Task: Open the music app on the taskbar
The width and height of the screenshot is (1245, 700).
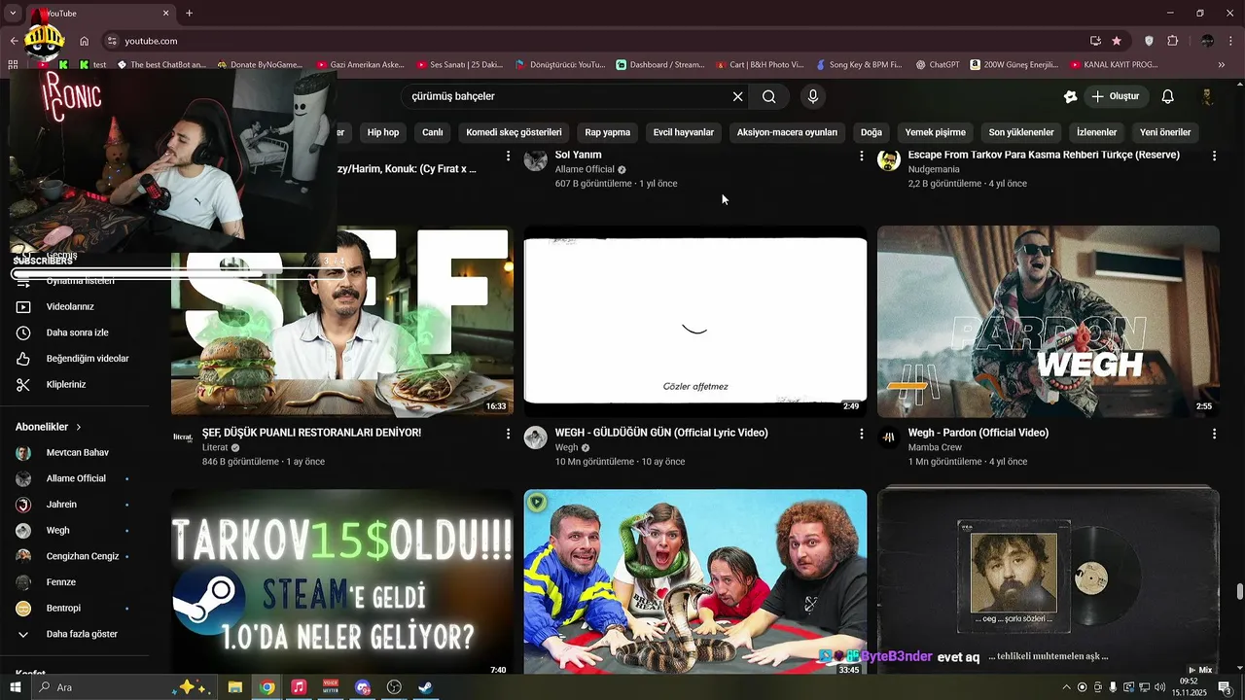Action: coord(299,687)
